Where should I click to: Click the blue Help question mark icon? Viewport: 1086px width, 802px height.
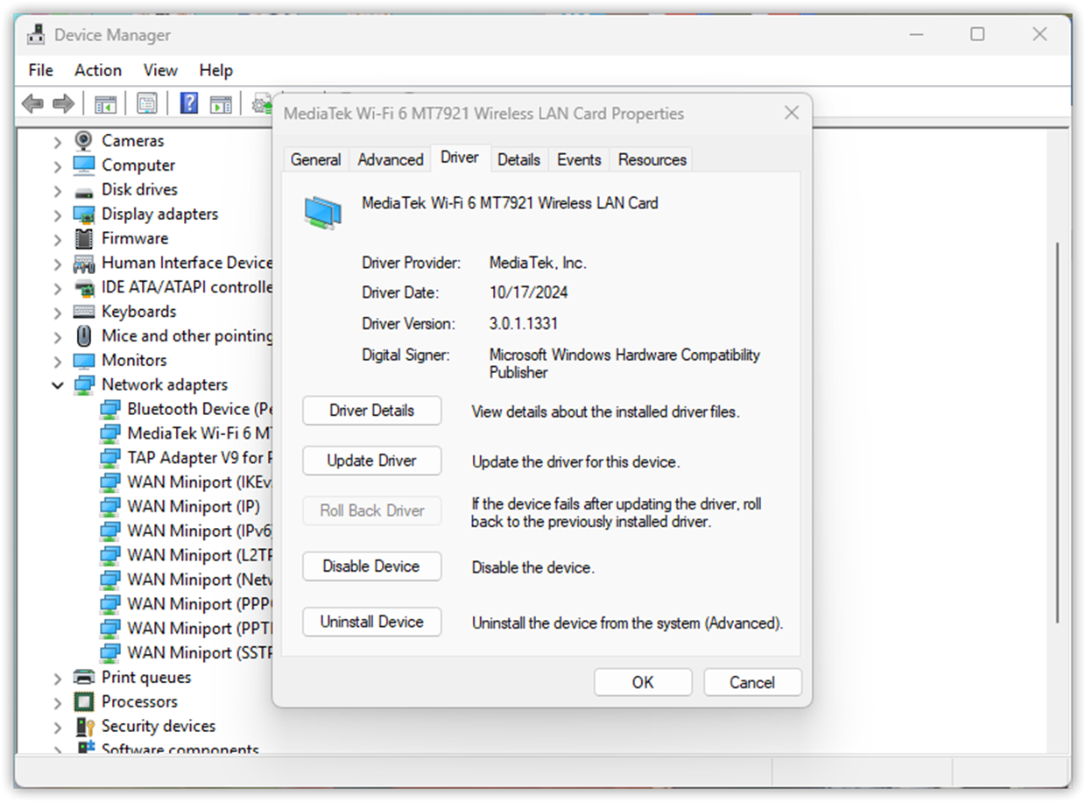(x=189, y=104)
